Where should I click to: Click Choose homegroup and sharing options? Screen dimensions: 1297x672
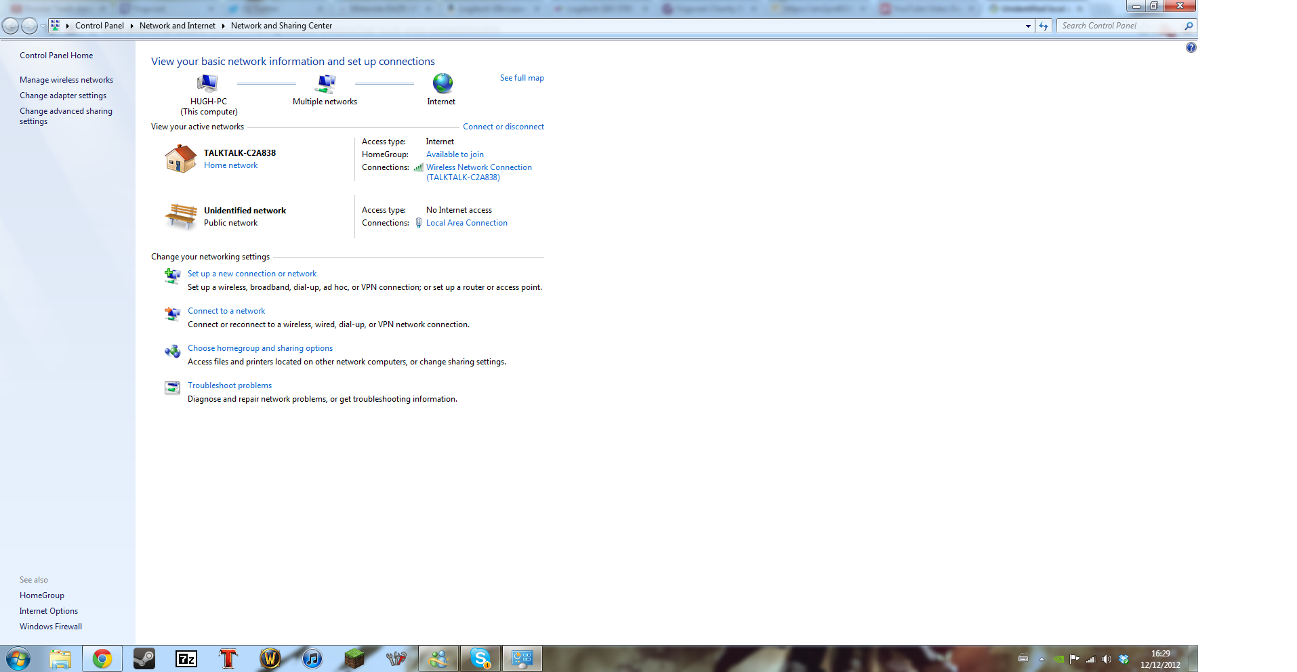point(260,348)
